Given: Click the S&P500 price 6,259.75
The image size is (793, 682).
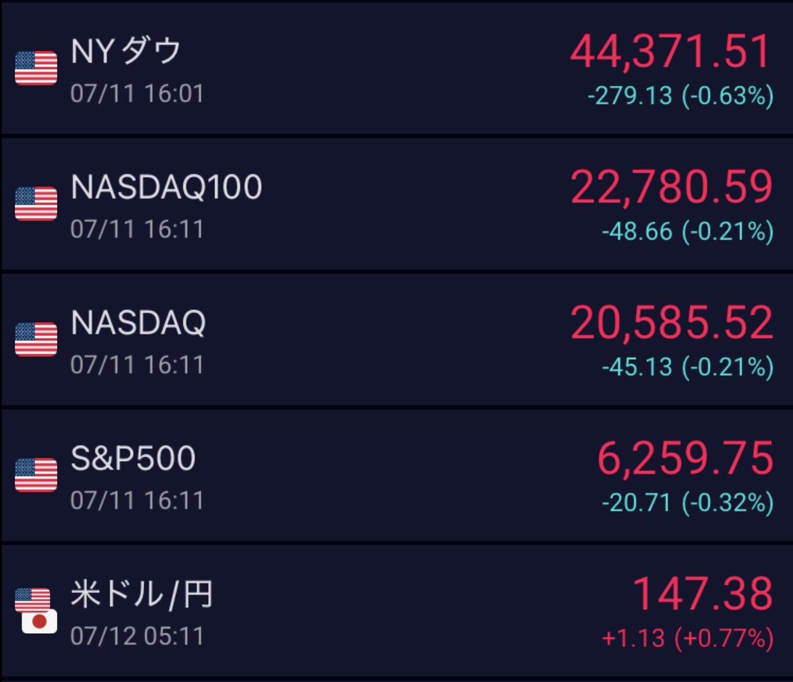Looking at the screenshot, I should (x=685, y=458).
